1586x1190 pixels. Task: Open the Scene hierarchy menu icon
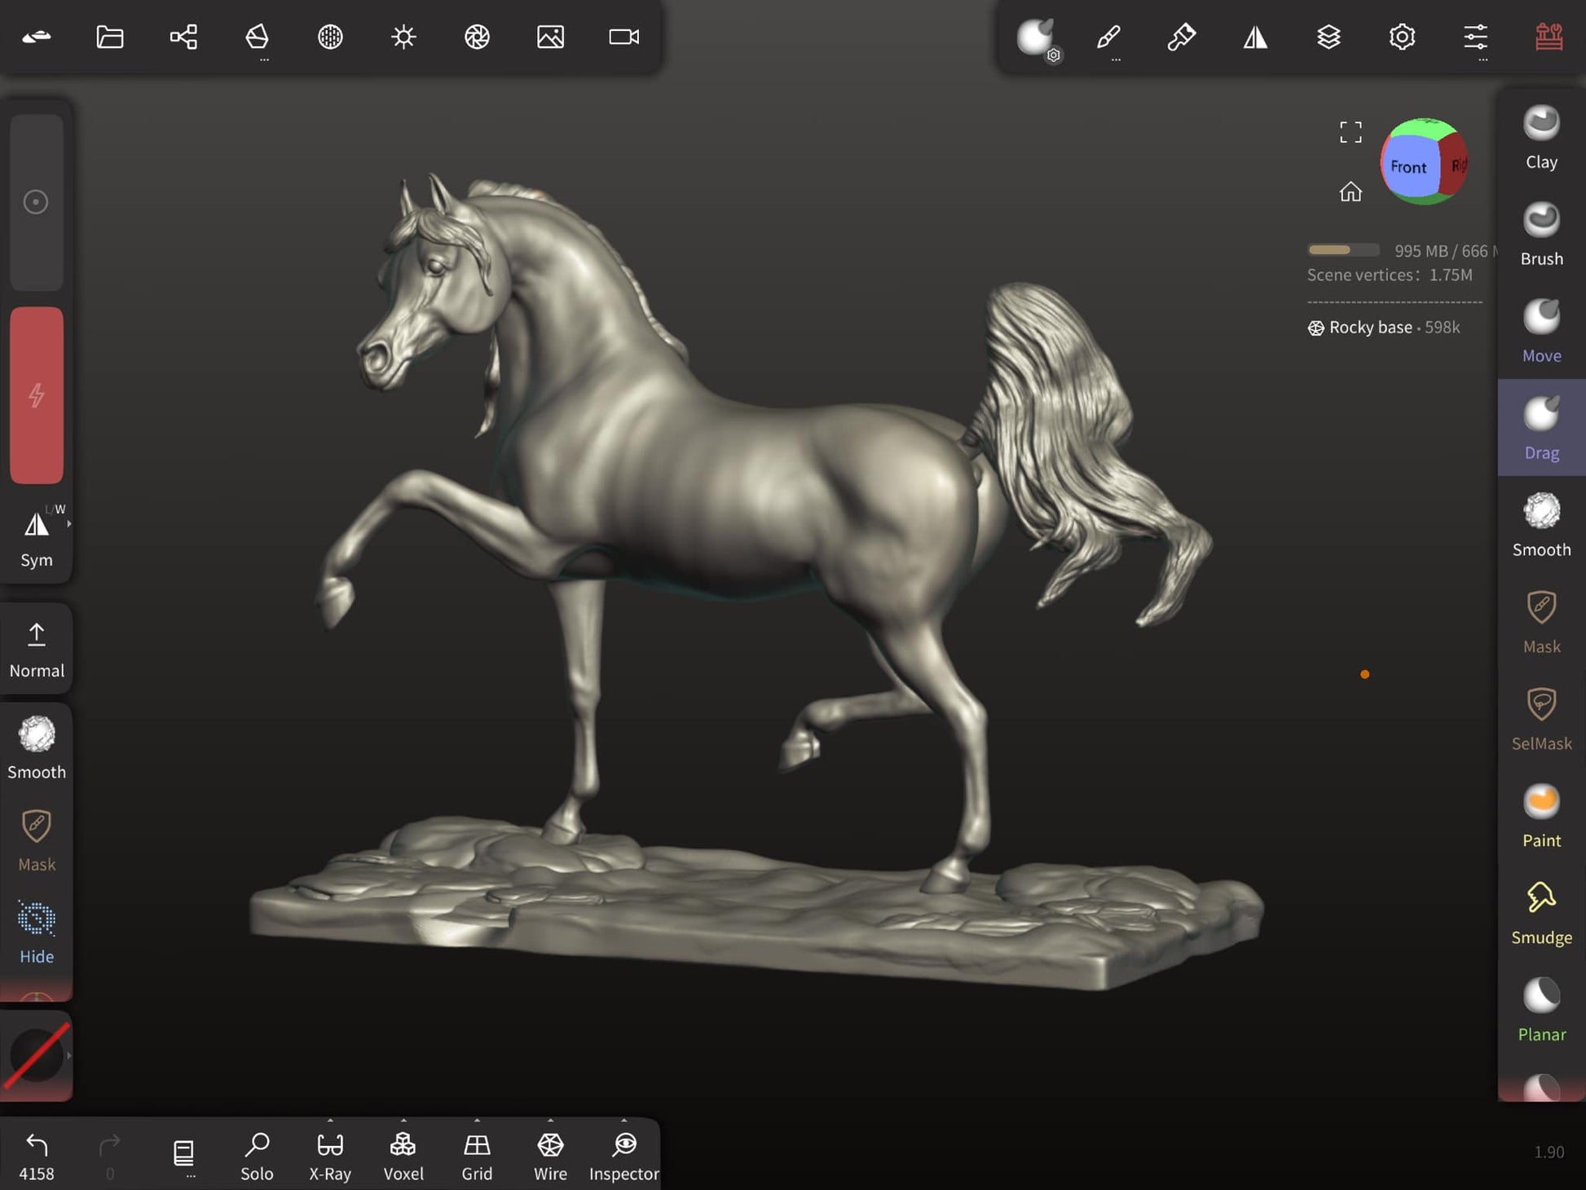point(183,37)
